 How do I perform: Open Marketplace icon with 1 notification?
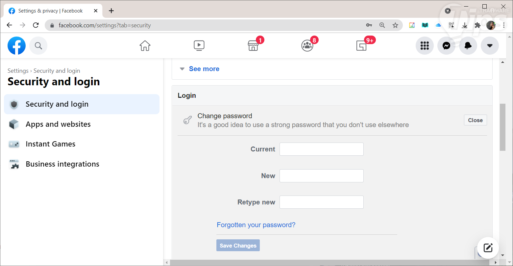click(253, 46)
